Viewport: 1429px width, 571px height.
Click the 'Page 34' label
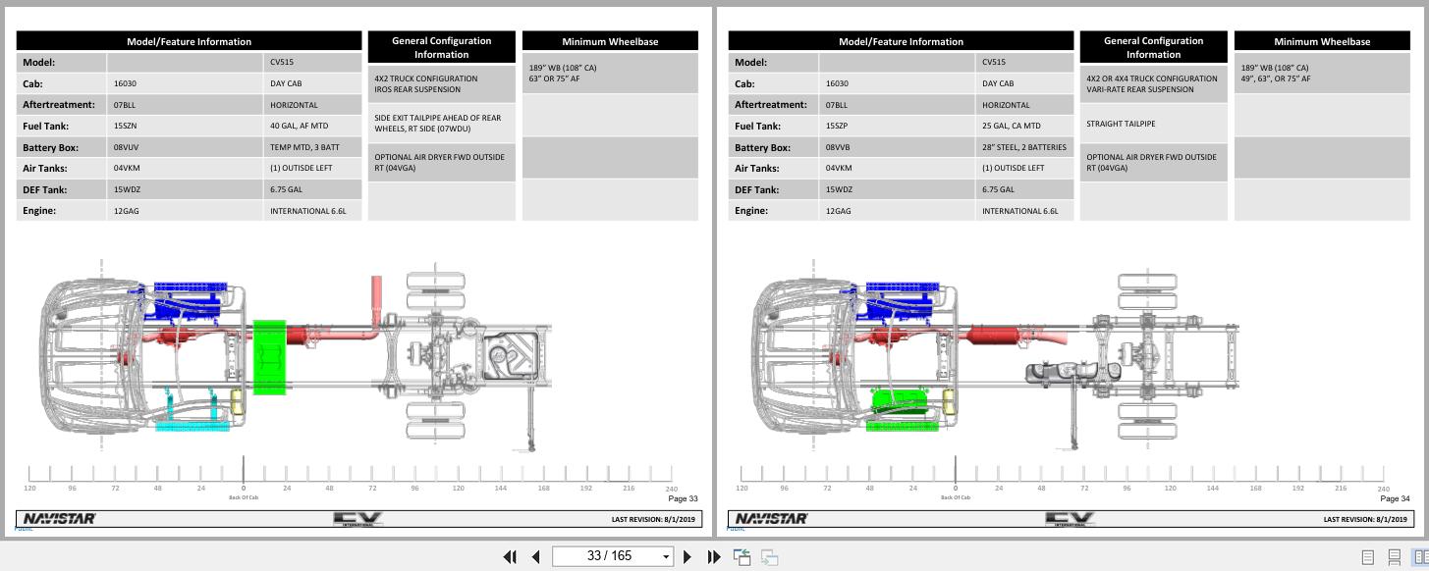click(1395, 498)
